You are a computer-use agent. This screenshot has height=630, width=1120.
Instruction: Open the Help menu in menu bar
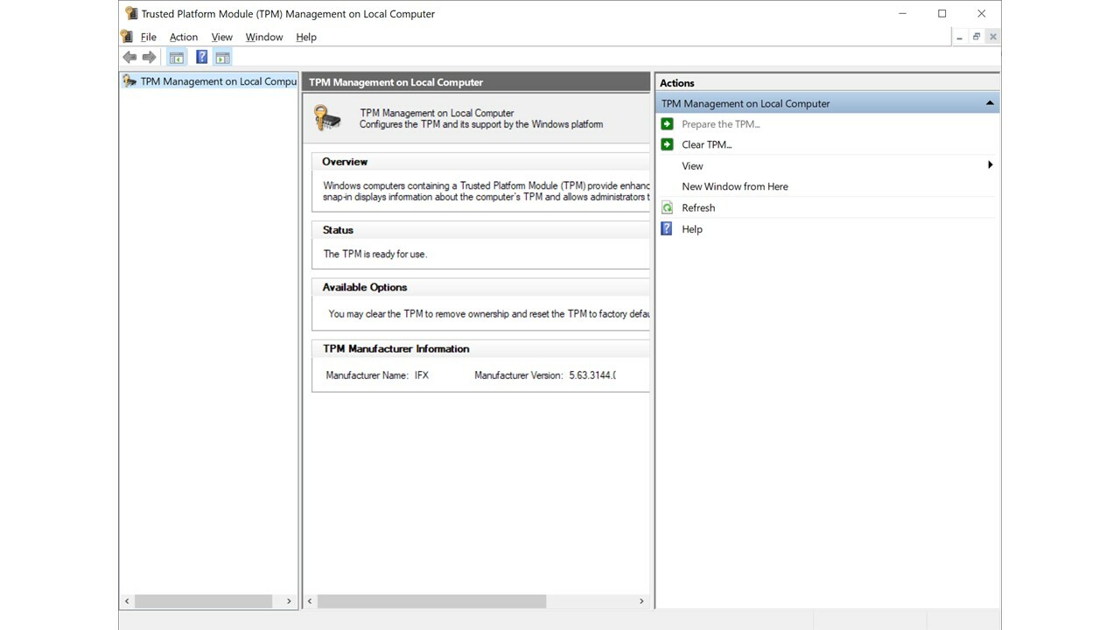click(x=306, y=37)
